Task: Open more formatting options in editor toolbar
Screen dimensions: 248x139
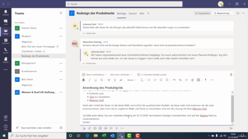Action: point(212,80)
